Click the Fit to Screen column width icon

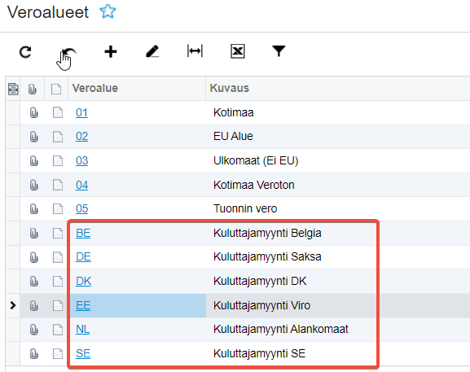coord(195,51)
